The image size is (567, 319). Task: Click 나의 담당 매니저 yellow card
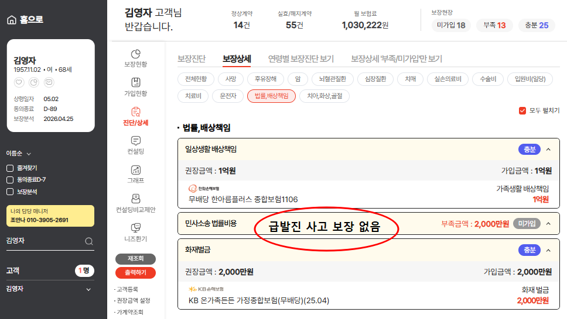(x=50, y=216)
